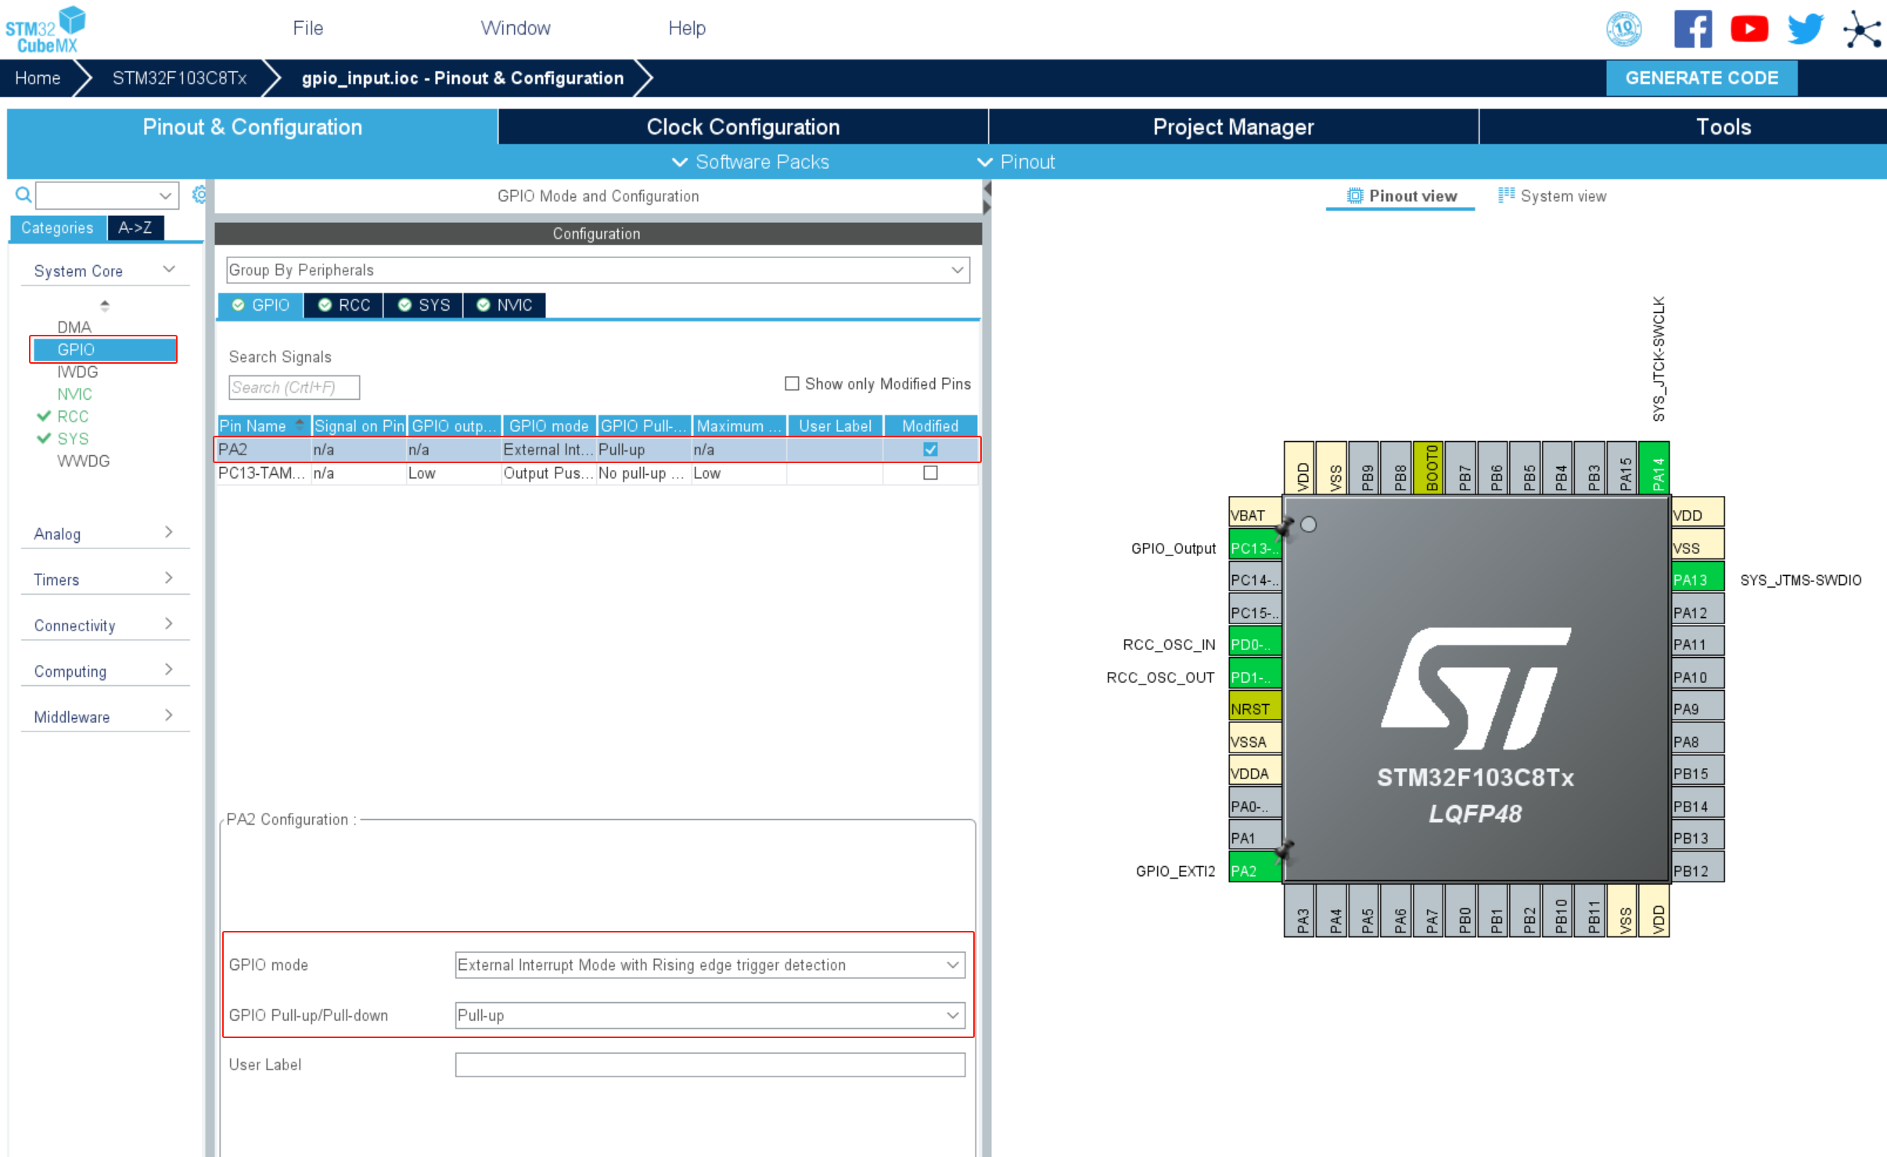Open the GPIO mode dropdown
The height and width of the screenshot is (1157, 1887).
pos(710,965)
